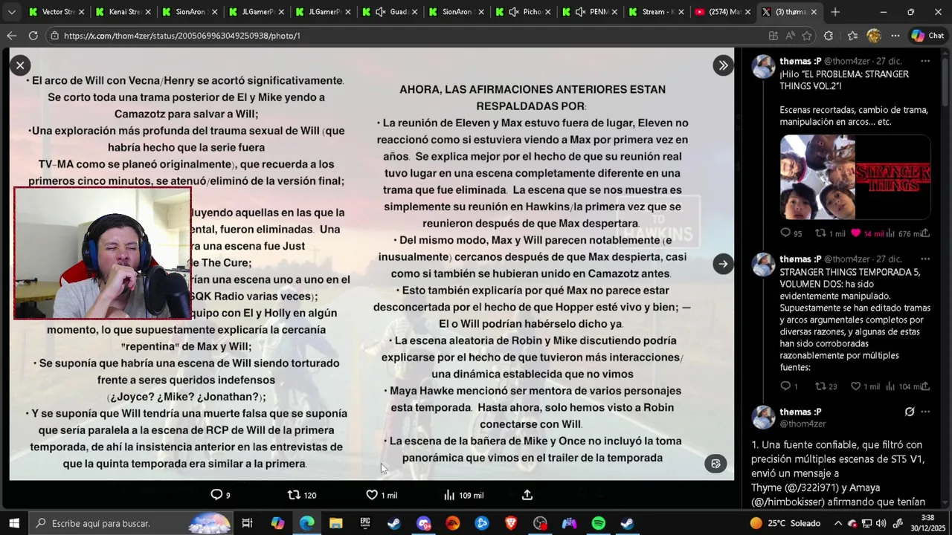
Task: Open the favorites list icon in the toolbar
Action: (x=852, y=36)
